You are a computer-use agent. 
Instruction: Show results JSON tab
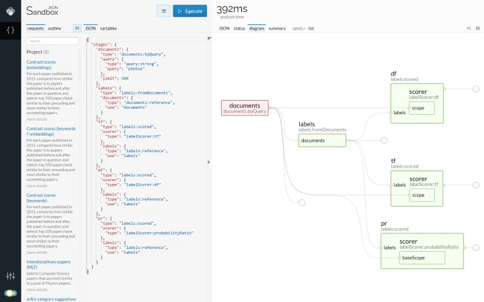click(x=224, y=28)
